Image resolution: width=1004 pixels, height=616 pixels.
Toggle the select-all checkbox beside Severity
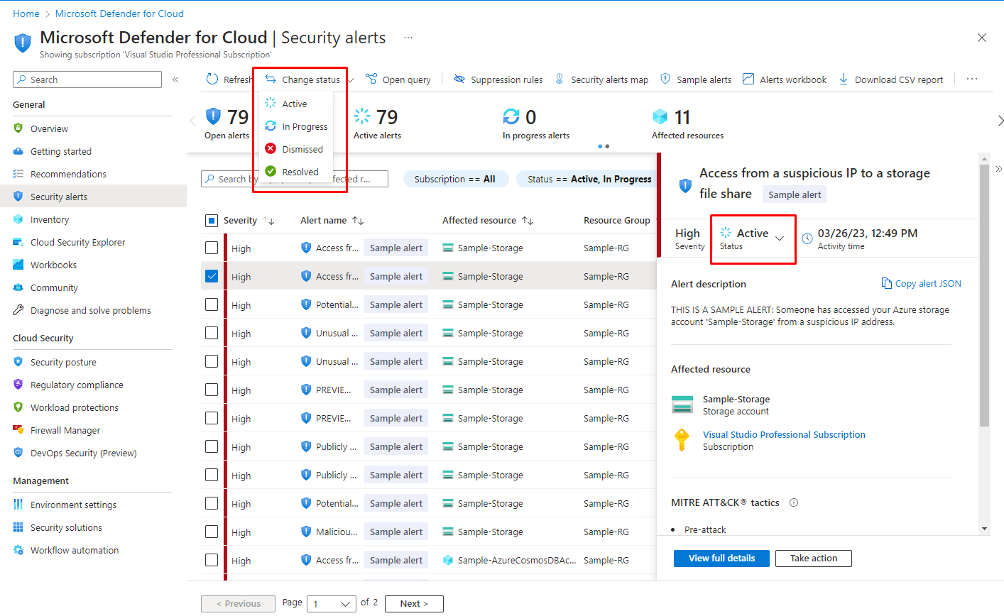click(x=212, y=221)
